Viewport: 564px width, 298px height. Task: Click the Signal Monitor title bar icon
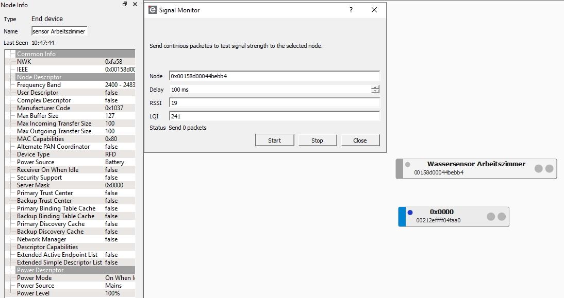tap(152, 10)
